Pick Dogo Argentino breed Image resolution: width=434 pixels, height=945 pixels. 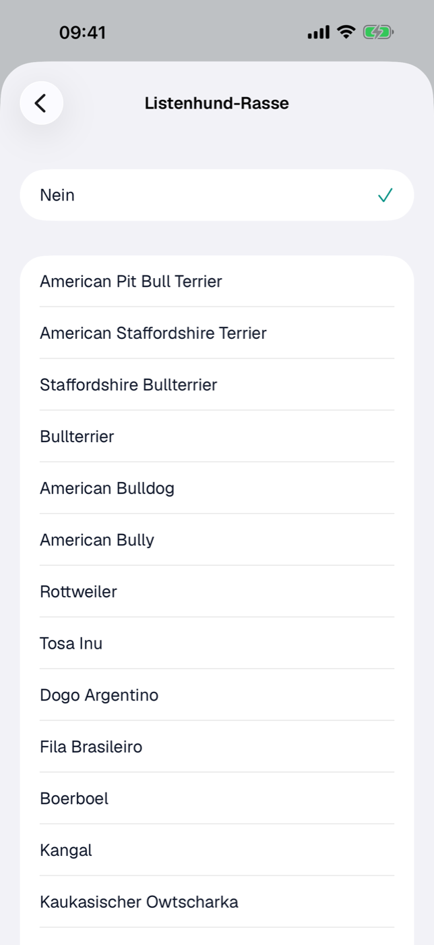(217, 695)
